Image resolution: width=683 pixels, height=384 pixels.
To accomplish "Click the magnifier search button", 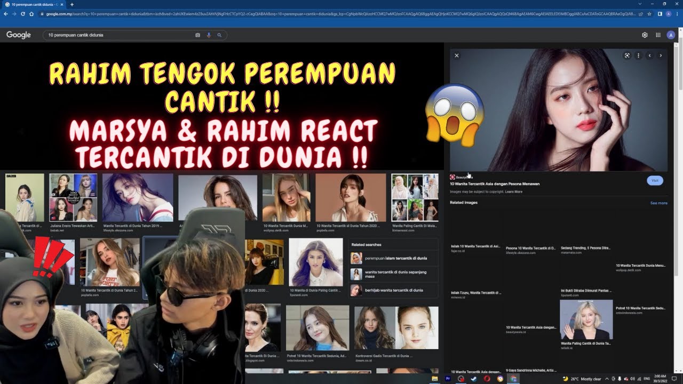I will pyautogui.click(x=219, y=35).
